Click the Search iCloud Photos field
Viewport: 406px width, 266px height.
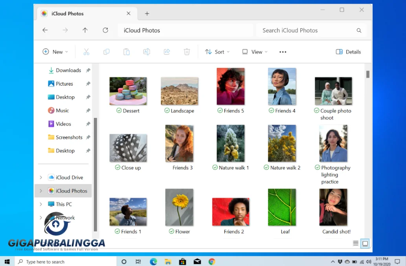[x=311, y=30]
